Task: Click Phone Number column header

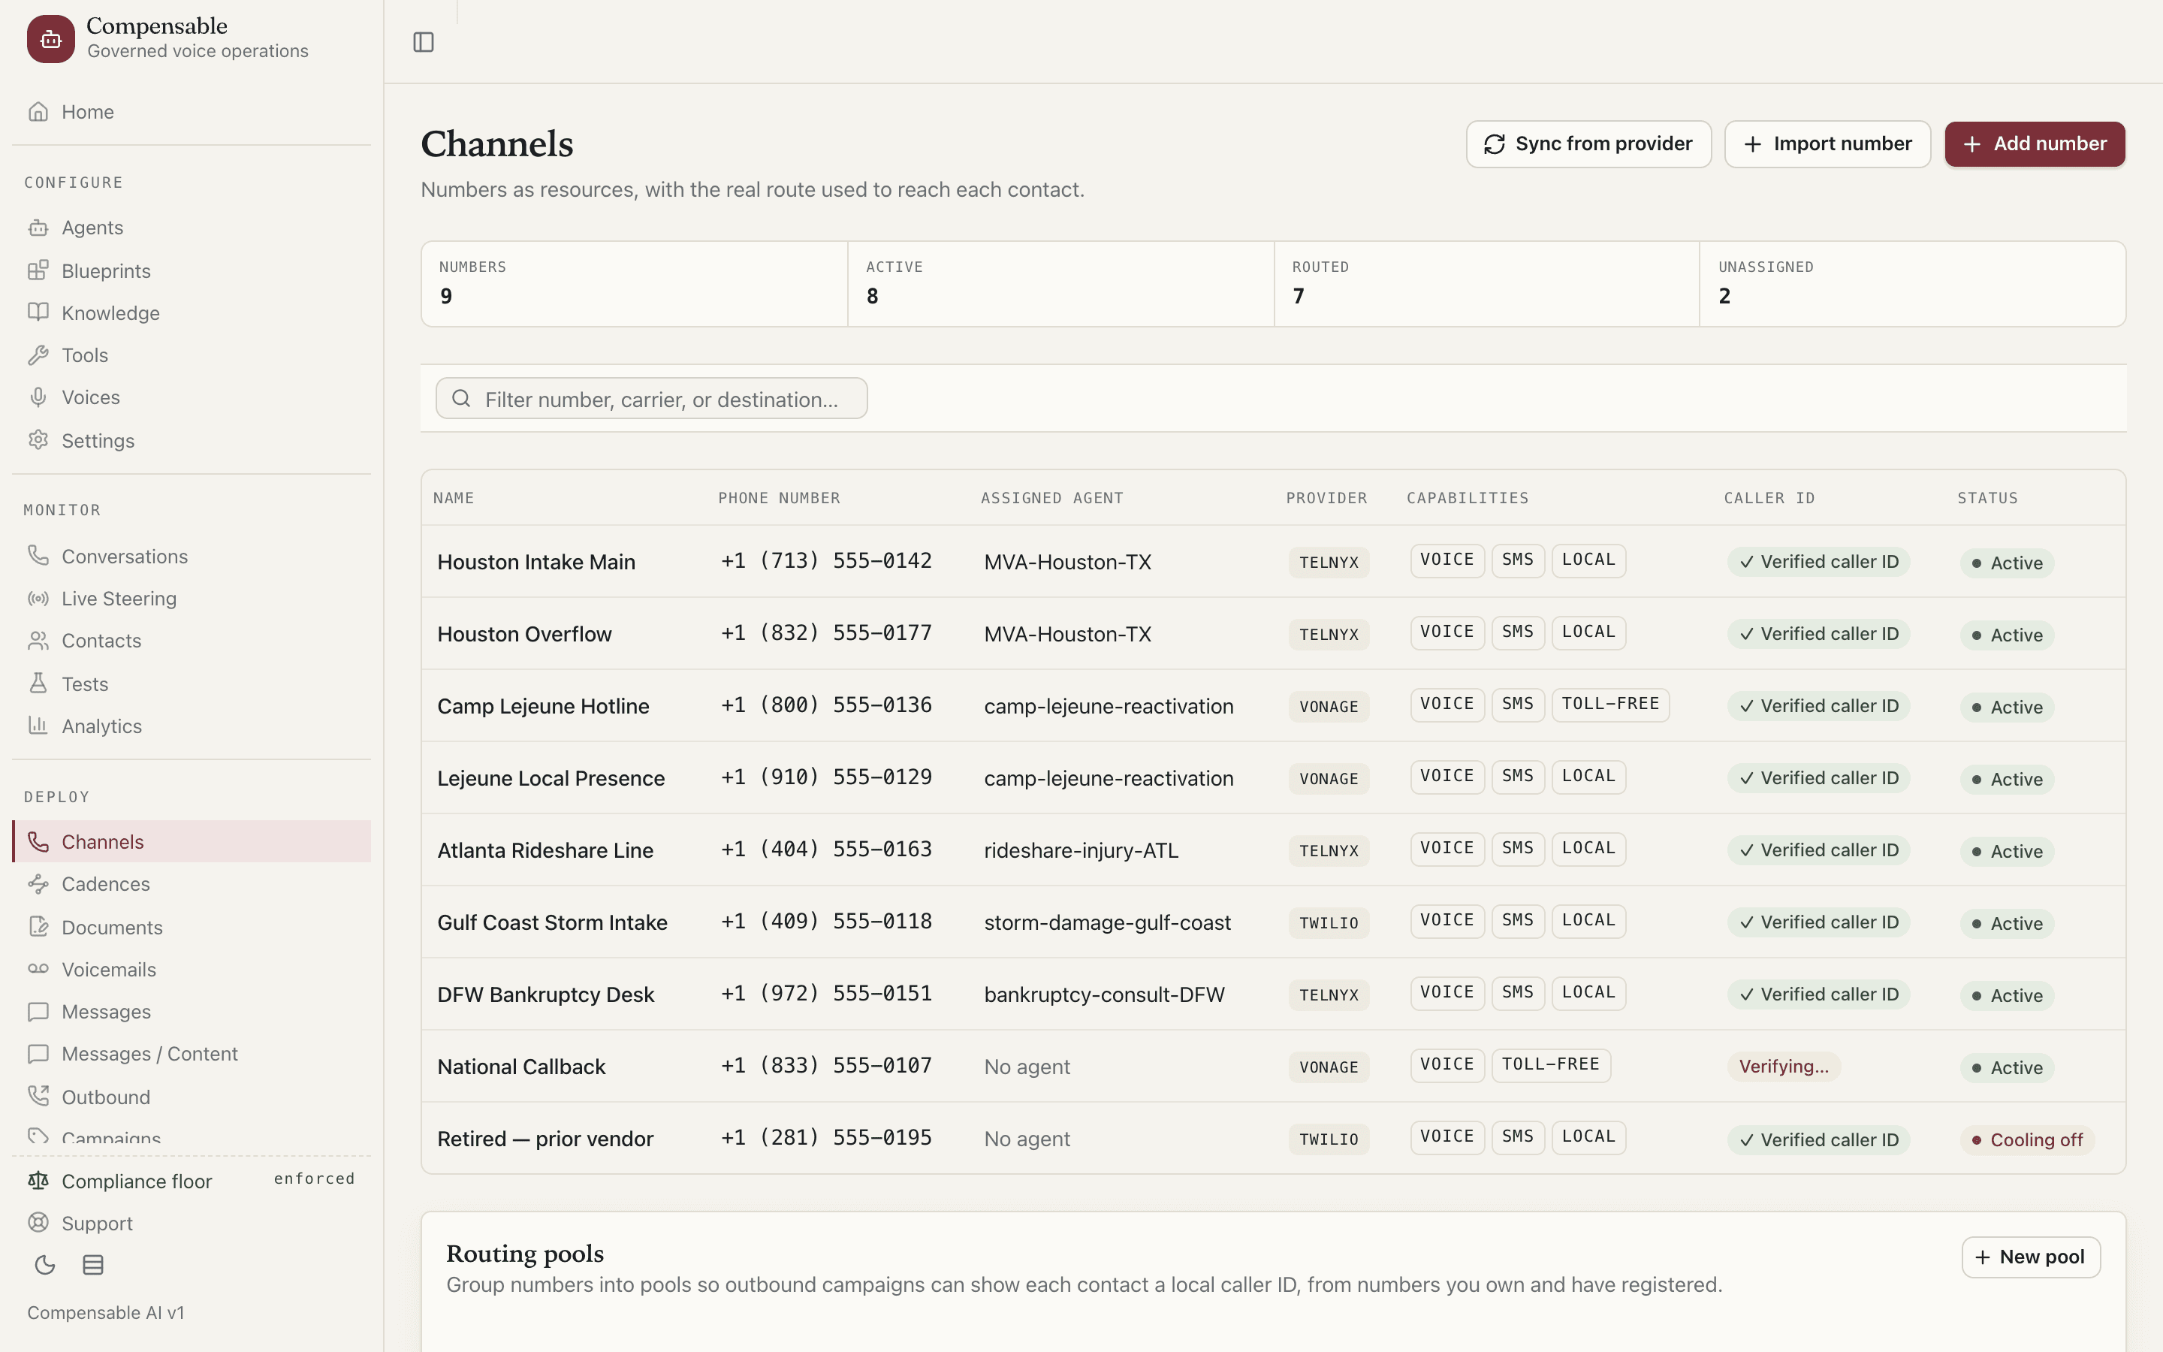Action: coord(779,498)
